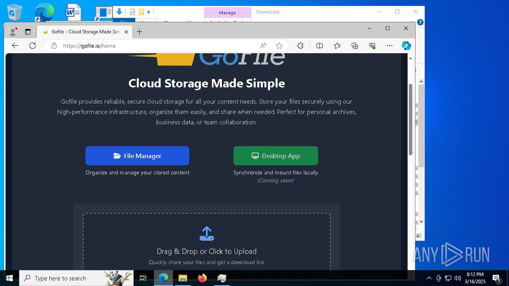
Task: Click the File Manager button
Action: tap(137, 156)
